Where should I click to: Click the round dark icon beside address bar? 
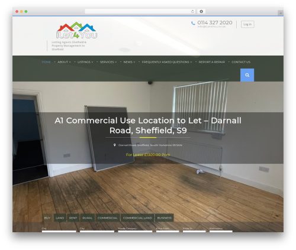coord(201,11)
